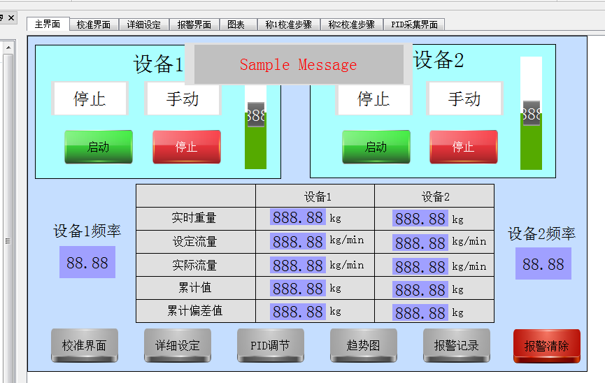Click the 设备2 table column header
The height and width of the screenshot is (383, 605).
(x=435, y=196)
